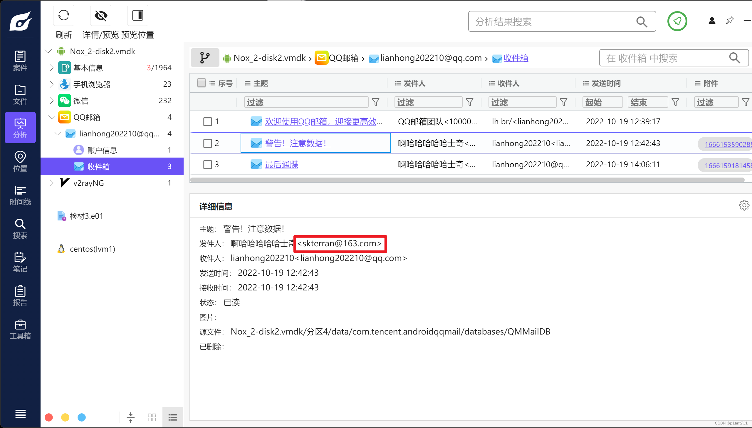Click the refresh (刷新) icon
752x428 pixels.
63,15
